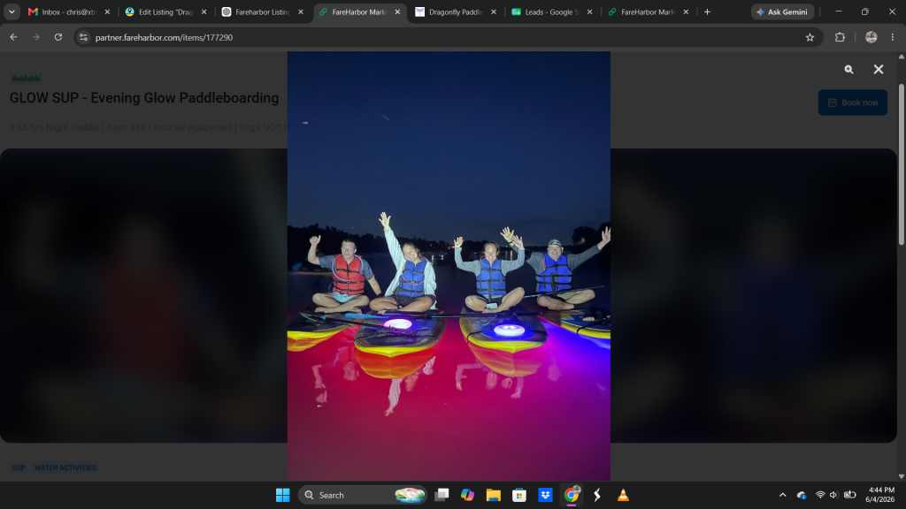This screenshot has width=906, height=509.
Task: Close the Gmail Inbox tab
Action: coord(107,12)
